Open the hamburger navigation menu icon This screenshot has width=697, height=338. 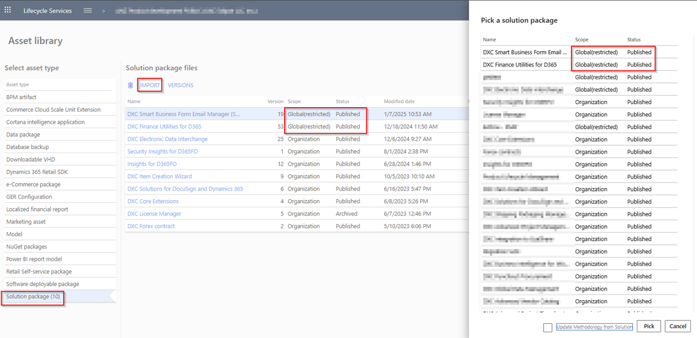(89, 10)
